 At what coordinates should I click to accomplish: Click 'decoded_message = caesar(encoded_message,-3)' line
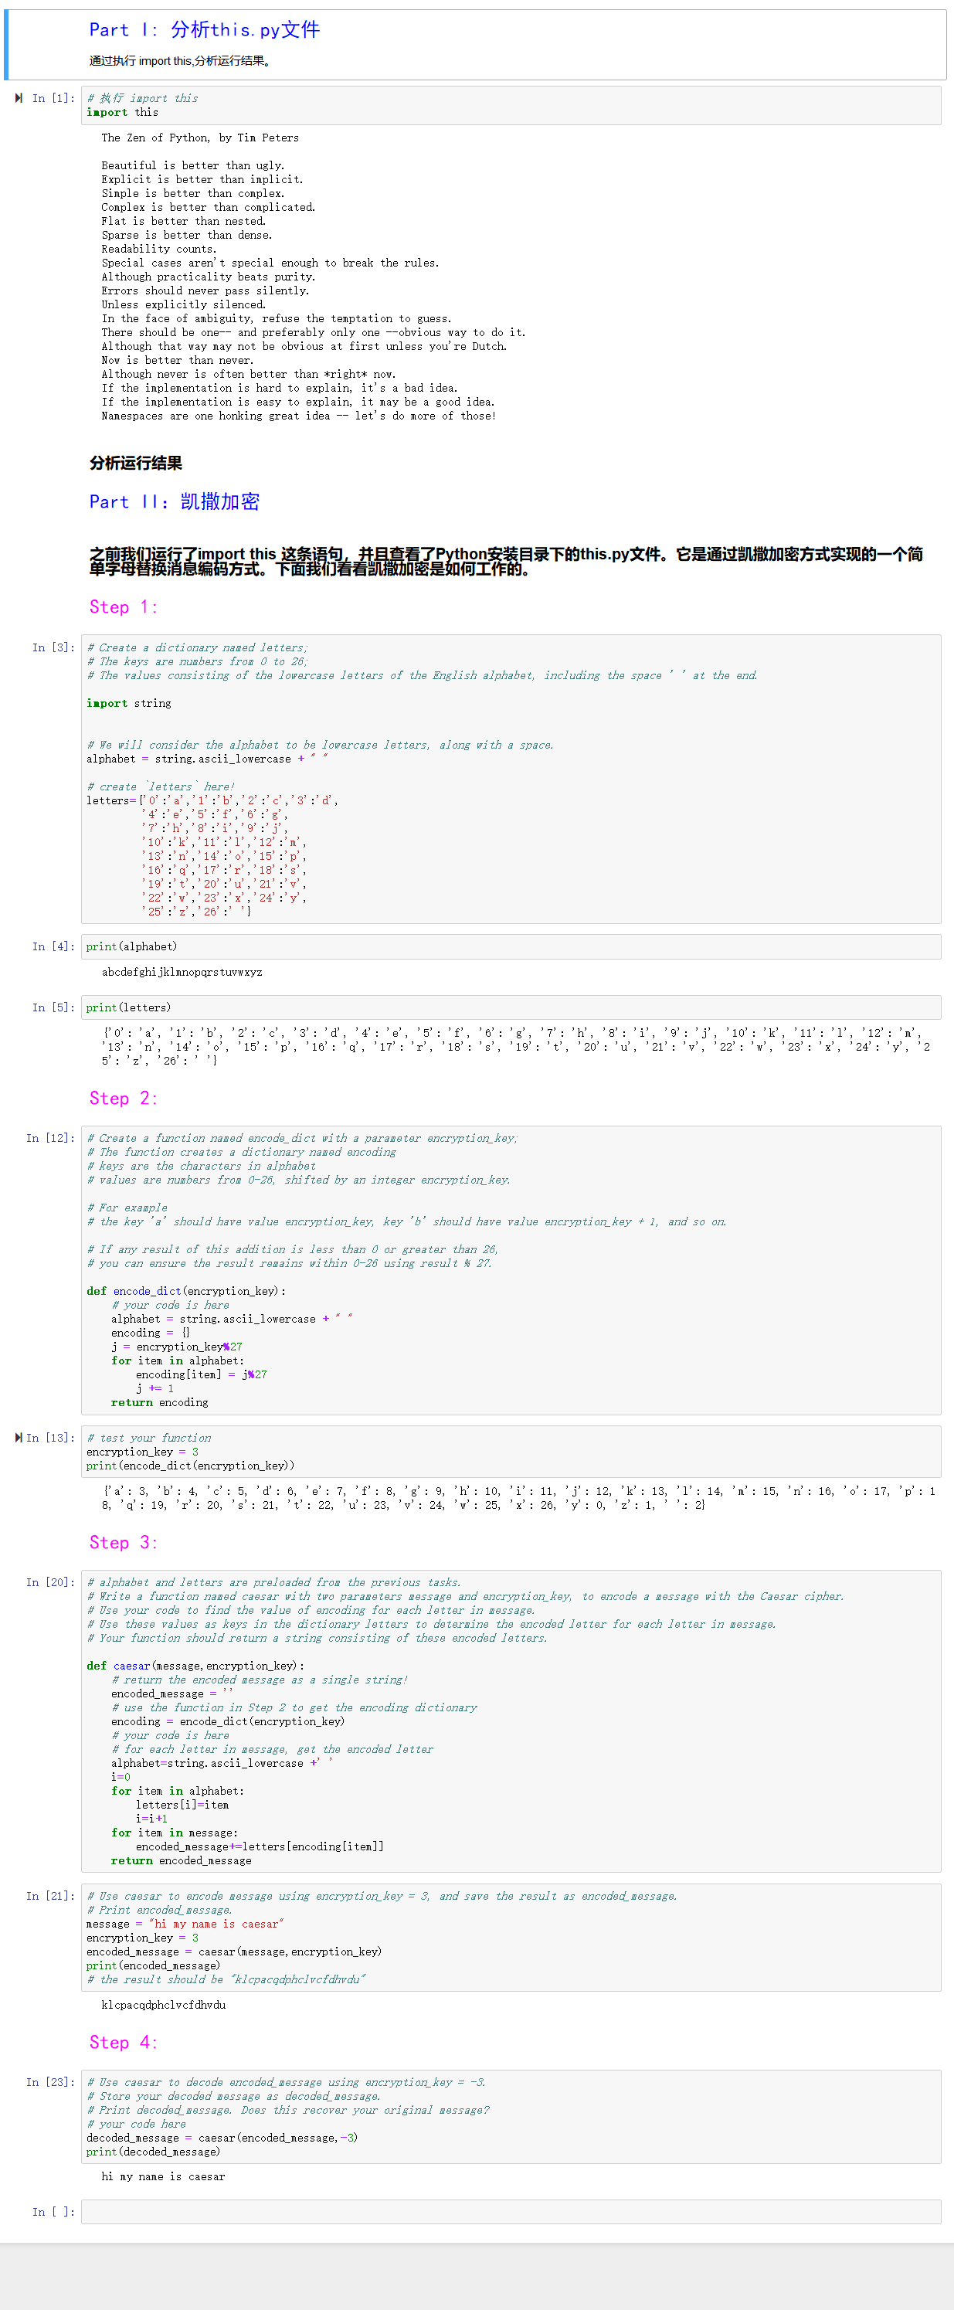coord(222,2137)
